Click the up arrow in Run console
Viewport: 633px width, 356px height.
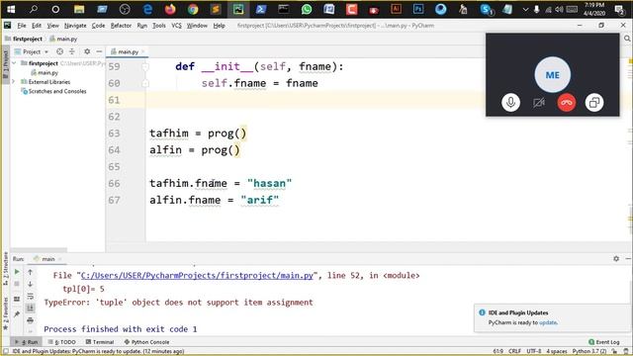point(31,272)
